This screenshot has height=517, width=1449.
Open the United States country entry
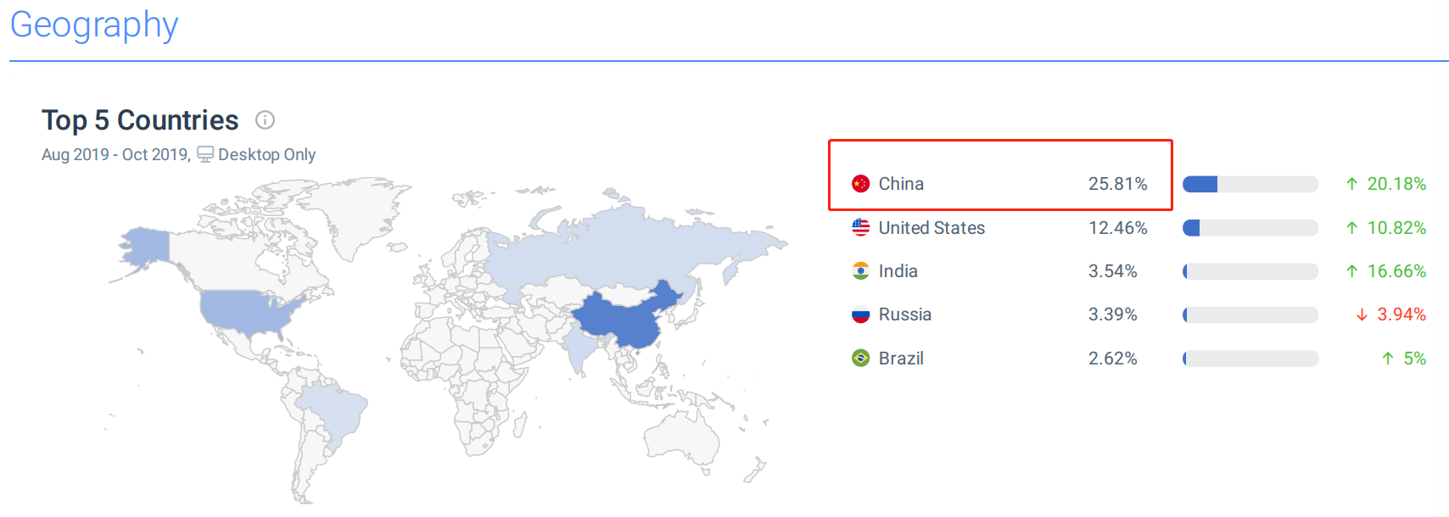pyautogui.click(x=931, y=228)
